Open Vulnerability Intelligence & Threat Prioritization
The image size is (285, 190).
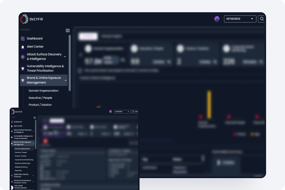pyautogui.click(x=45, y=69)
